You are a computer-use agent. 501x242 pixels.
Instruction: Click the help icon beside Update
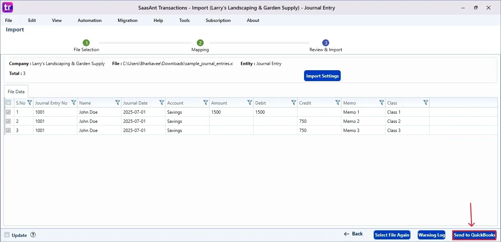coord(33,235)
